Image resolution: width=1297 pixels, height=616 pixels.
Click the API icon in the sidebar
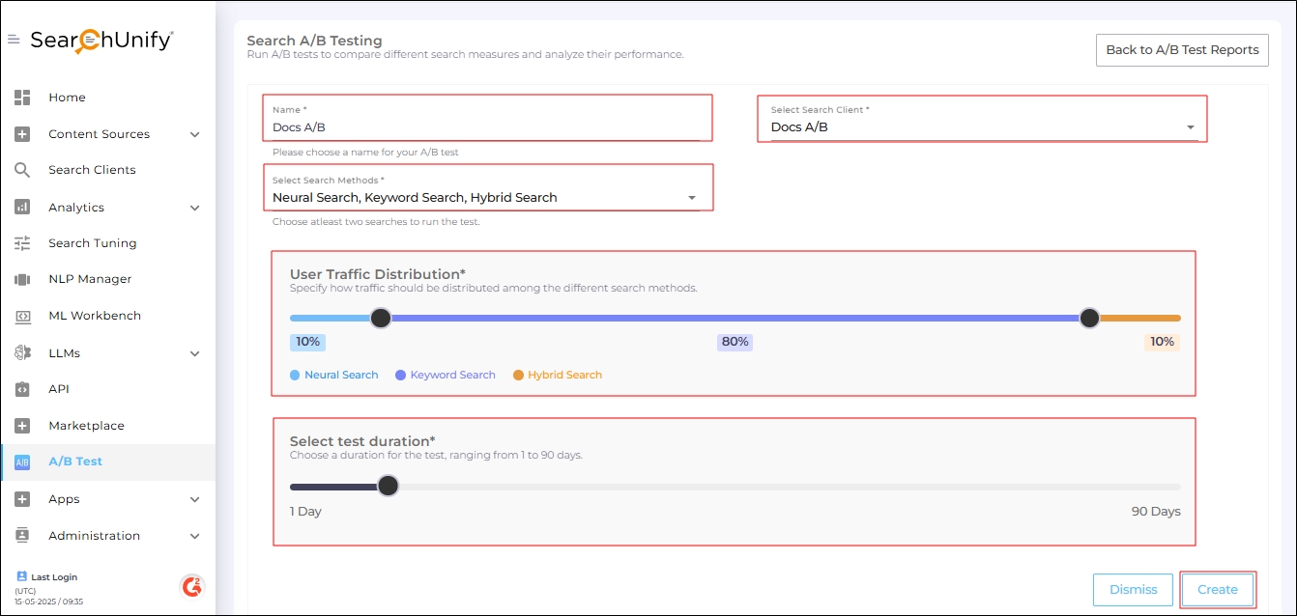[22, 389]
